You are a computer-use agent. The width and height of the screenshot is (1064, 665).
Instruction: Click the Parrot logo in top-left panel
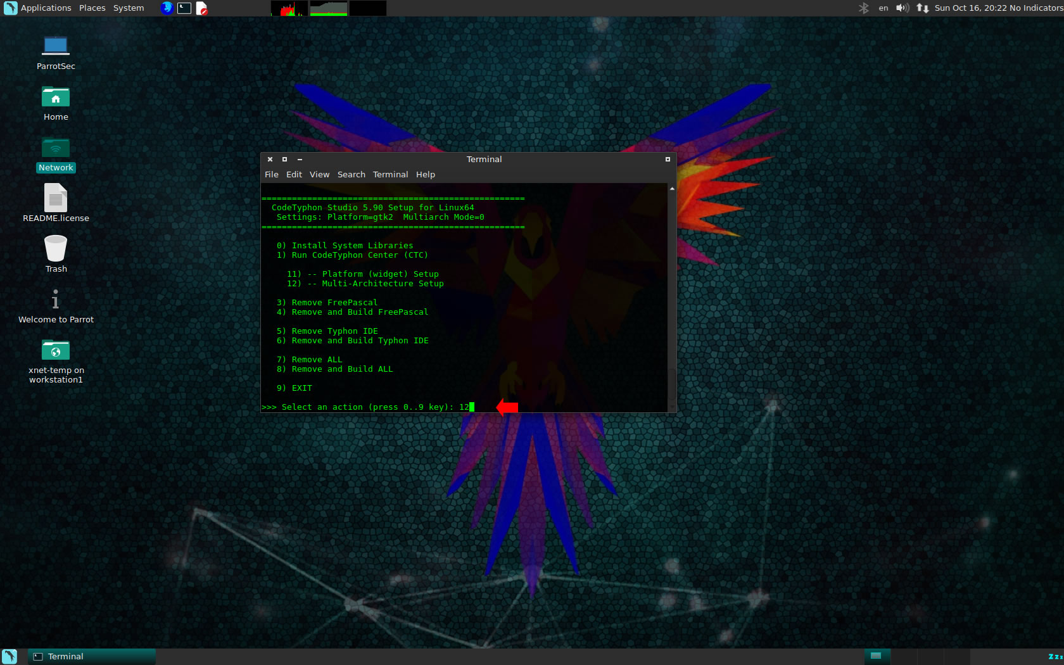(x=10, y=8)
